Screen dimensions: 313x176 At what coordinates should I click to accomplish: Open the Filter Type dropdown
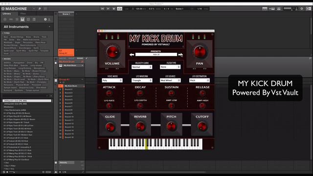(x=170, y=67)
